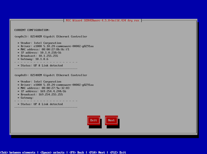Click the enp0s3 Gigabit Ethernet Controller header
The image size is (207, 154).
pyautogui.click(x=51, y=37)
